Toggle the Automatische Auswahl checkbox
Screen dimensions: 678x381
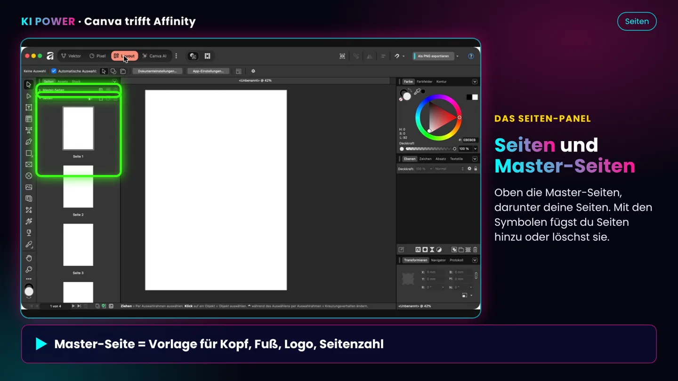pyautogui.click(x=54, y=71)
